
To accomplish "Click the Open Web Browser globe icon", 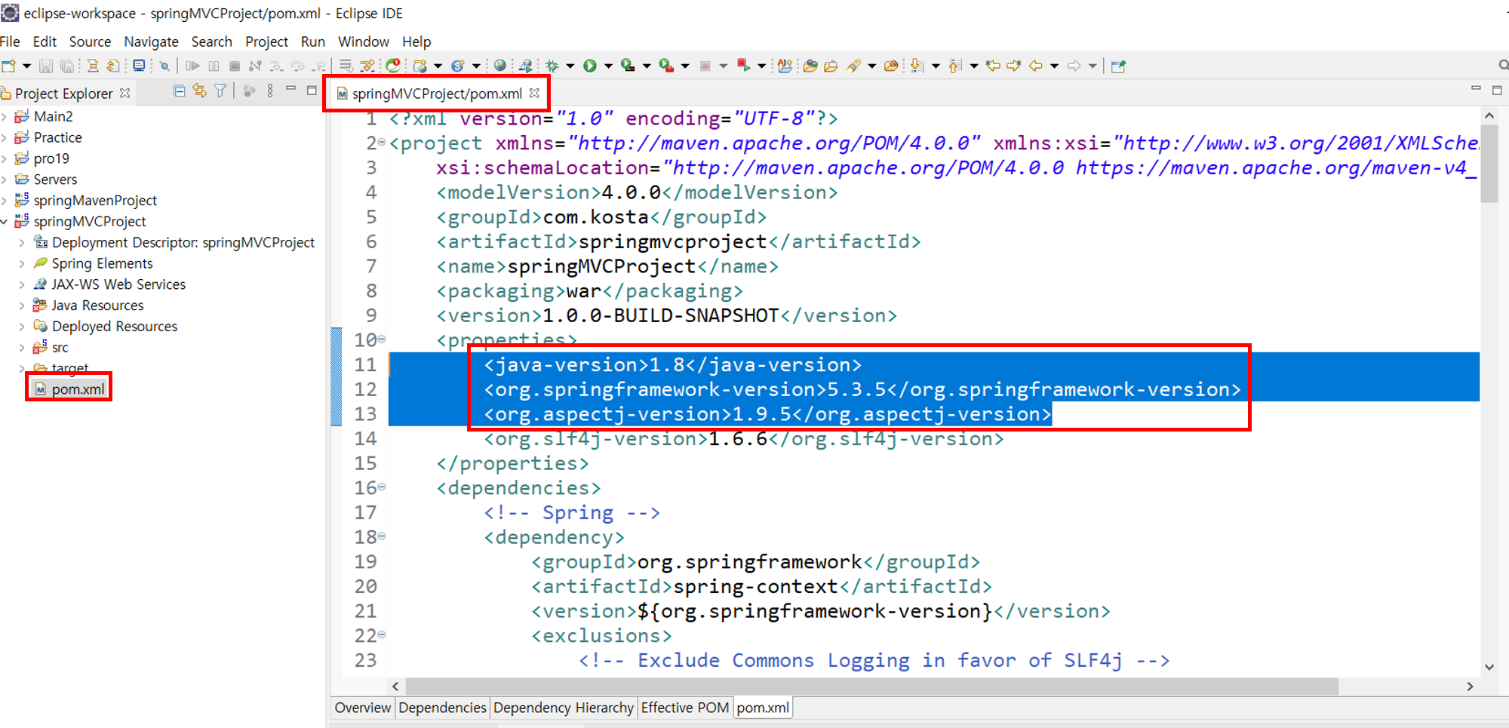I will 500,66.
